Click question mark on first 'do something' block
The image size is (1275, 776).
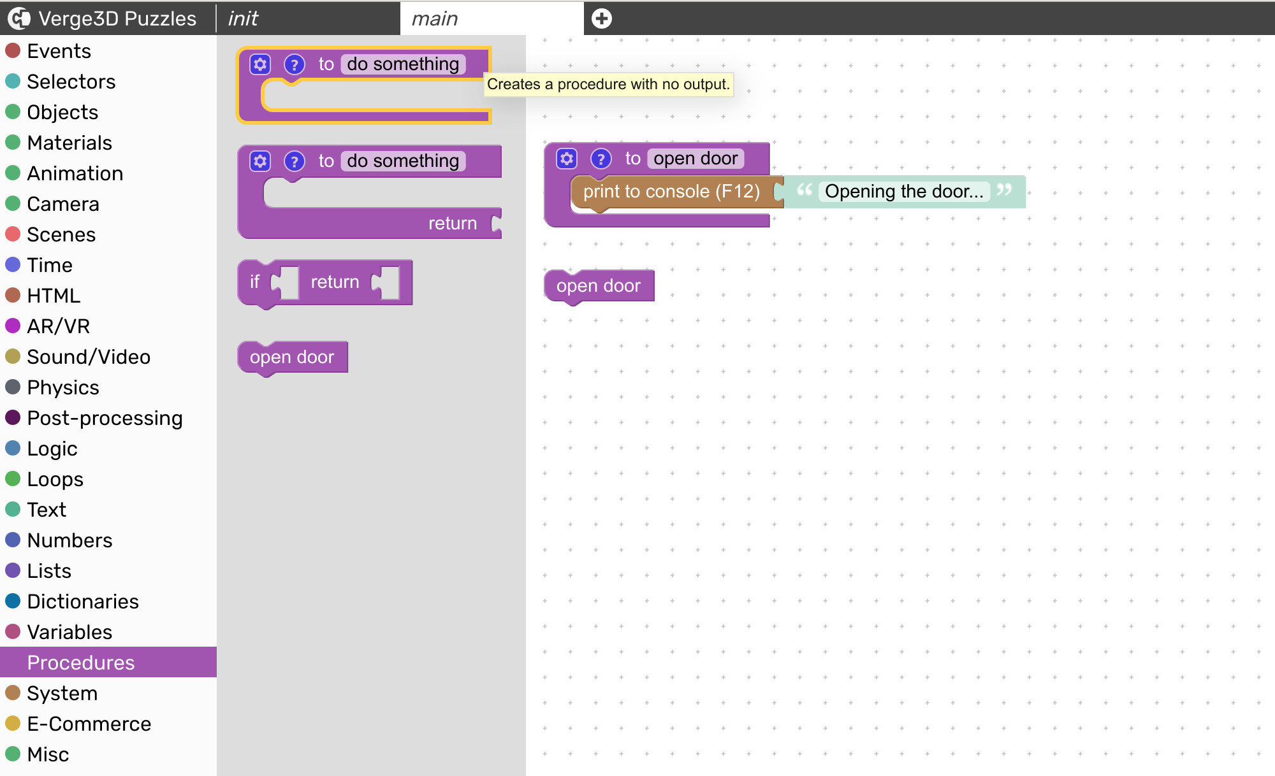[294, 64]
